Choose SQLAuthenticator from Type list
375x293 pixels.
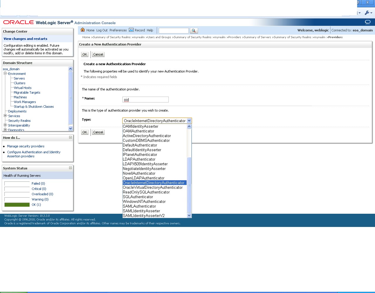pos(154,197)
